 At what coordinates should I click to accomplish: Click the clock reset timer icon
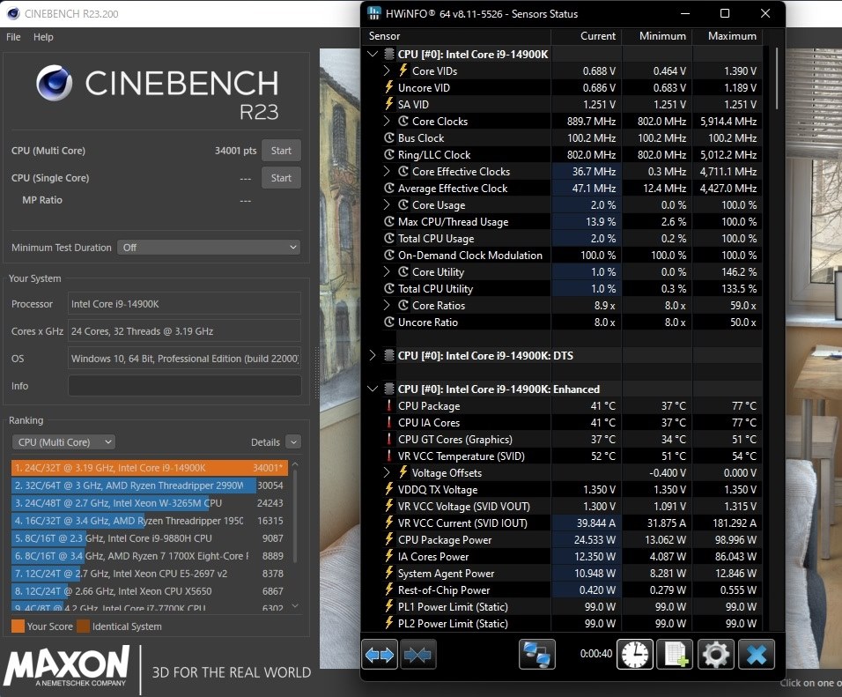click(x=635, y=655)
